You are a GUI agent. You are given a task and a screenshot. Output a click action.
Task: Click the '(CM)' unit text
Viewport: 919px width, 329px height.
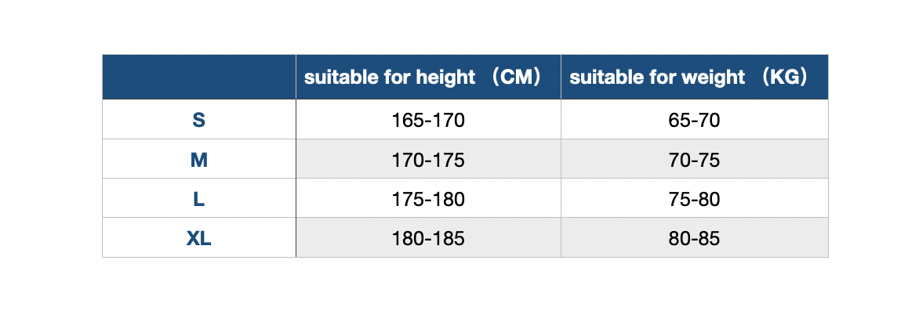click(516, 78)
